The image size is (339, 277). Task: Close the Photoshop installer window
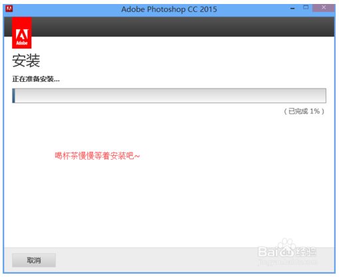tap(324, 8)
